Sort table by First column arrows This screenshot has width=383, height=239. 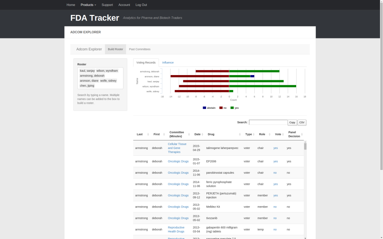click(164, 134)
